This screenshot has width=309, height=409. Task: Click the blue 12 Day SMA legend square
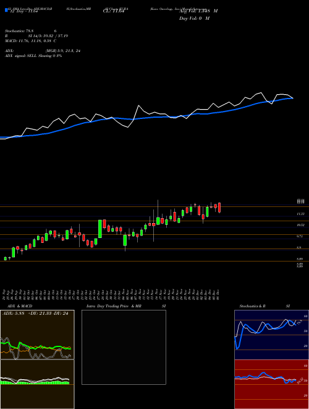(x=6, y=10)
